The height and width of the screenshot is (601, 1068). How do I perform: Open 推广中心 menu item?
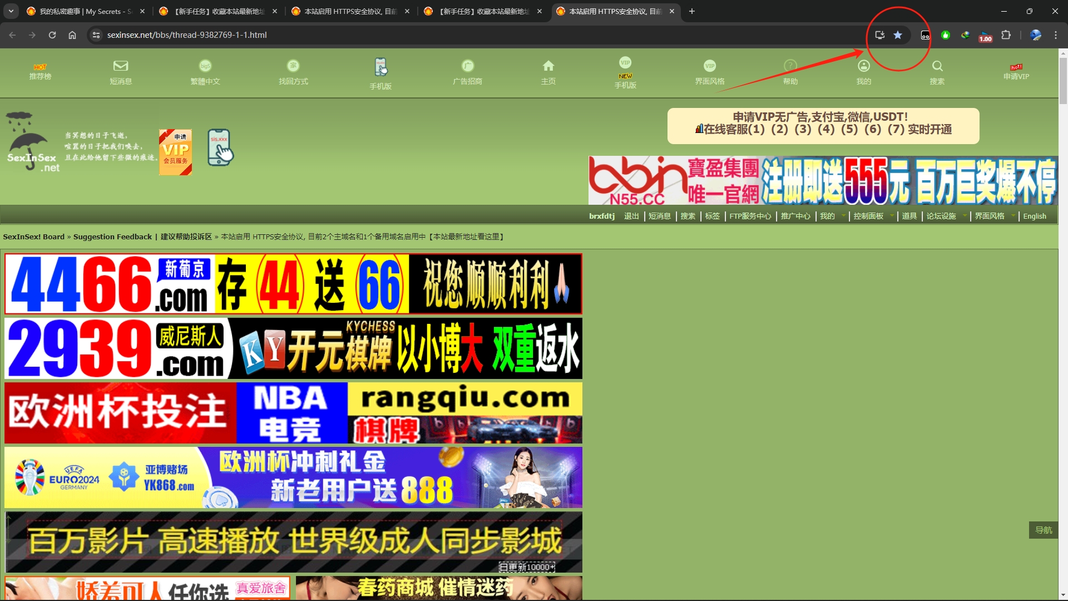tap(795, 216)
